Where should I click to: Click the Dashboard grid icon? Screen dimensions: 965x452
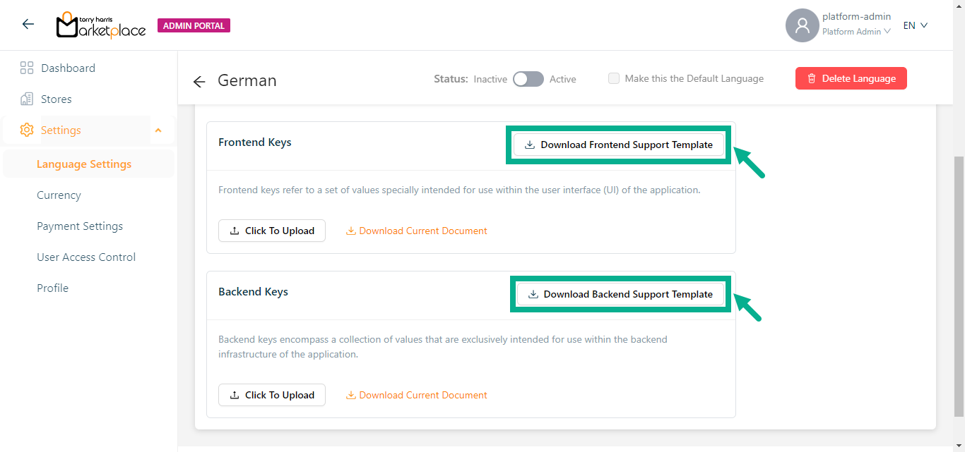tap(27, 68)
